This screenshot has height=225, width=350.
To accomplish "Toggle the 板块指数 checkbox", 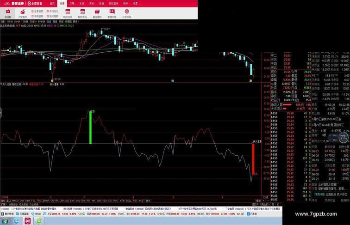I will click(48, 16).
